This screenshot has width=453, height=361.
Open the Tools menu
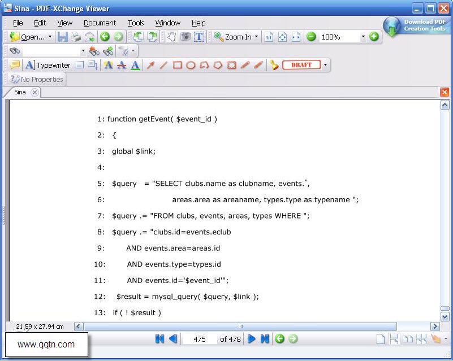[x=136, y=23]
